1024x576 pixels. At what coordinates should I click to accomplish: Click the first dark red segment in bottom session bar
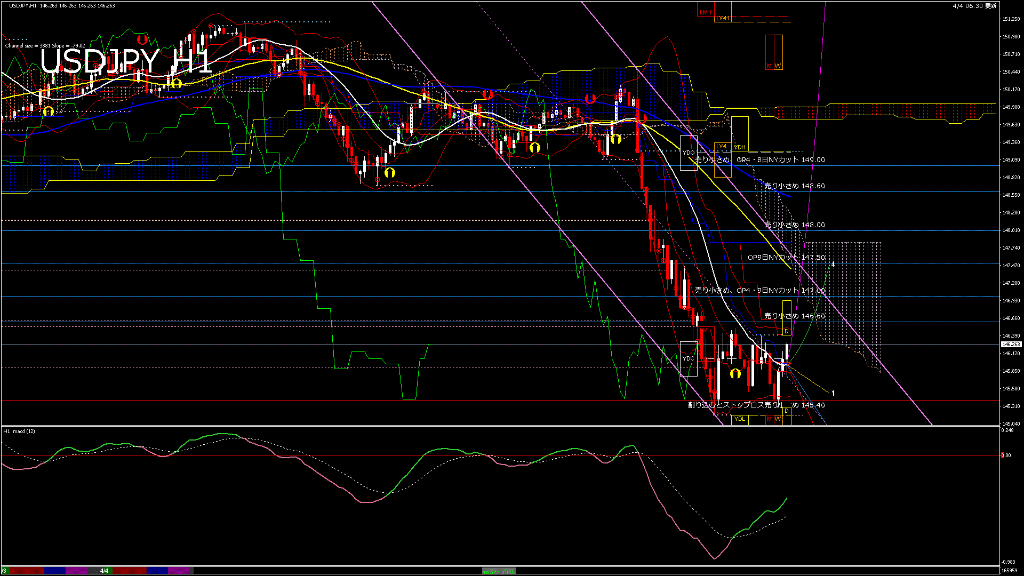(27, 571)
